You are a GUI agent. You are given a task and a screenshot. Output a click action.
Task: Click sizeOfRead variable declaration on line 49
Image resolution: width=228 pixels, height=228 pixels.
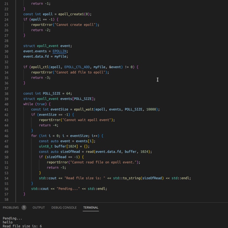[x=70, y=152]
